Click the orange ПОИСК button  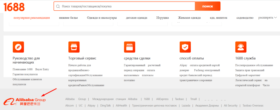tap(208, 7)
